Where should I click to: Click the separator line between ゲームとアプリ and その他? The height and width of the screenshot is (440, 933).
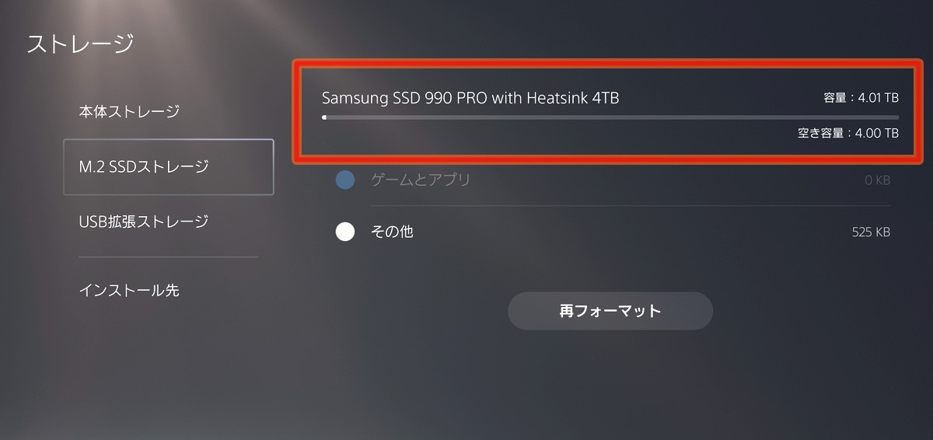(613, 206)
